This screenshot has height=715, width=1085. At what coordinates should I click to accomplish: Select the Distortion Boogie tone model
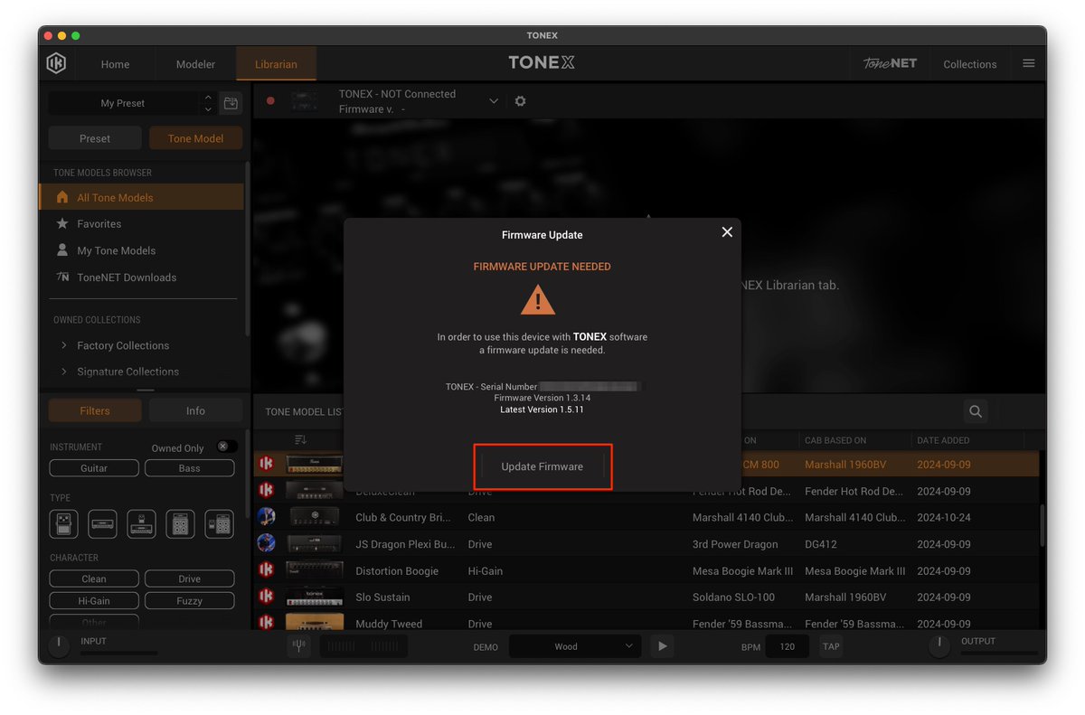pyautogui.click(x=646, y=570)
